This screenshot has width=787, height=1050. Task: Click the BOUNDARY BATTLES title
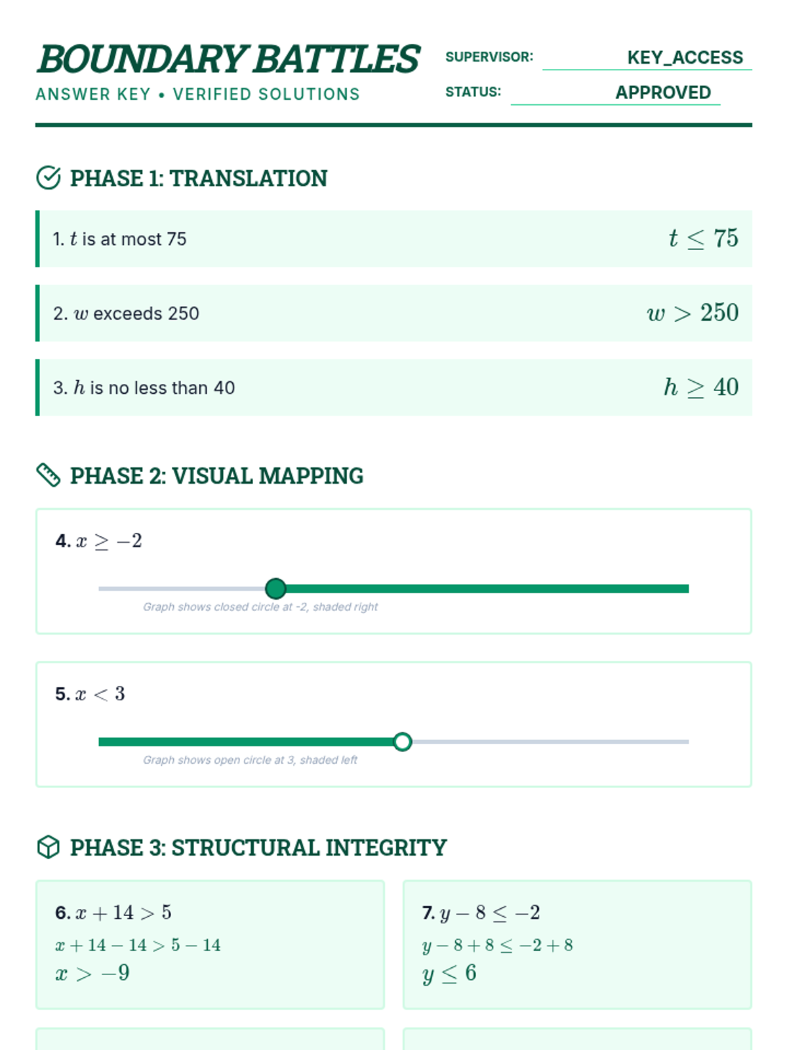click(x=228, y=59)
